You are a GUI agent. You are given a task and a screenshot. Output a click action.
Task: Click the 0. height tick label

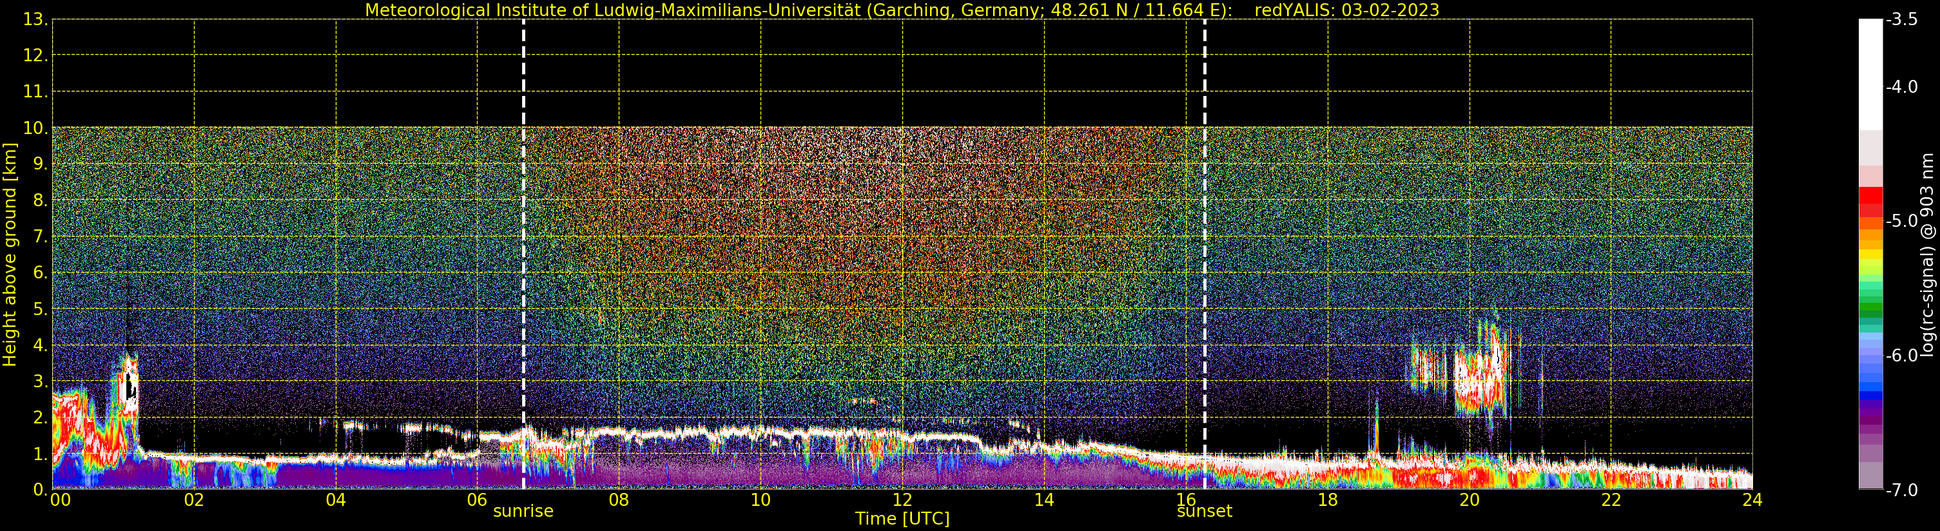click(x=41, y=490)
